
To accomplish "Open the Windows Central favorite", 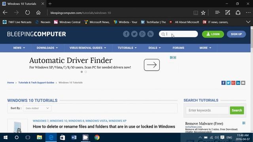I will click(x=67, y=22).
